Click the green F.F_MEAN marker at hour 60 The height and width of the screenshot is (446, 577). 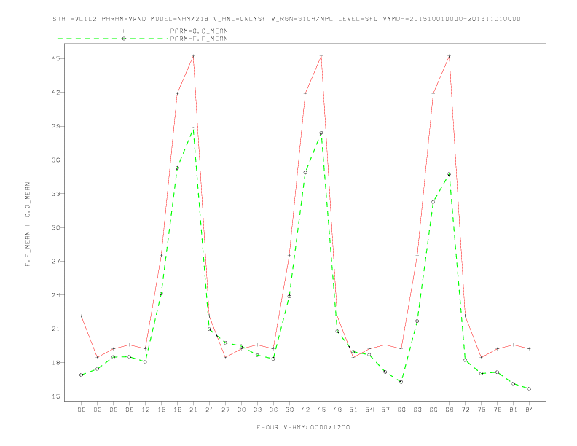(x=401, y=382)
